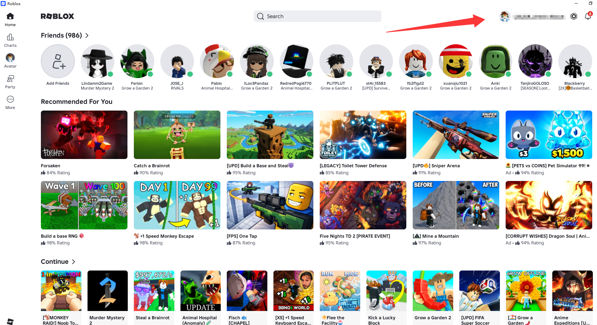
Task: Open the Forsaken game thumbnail
Action: point(84,135)
